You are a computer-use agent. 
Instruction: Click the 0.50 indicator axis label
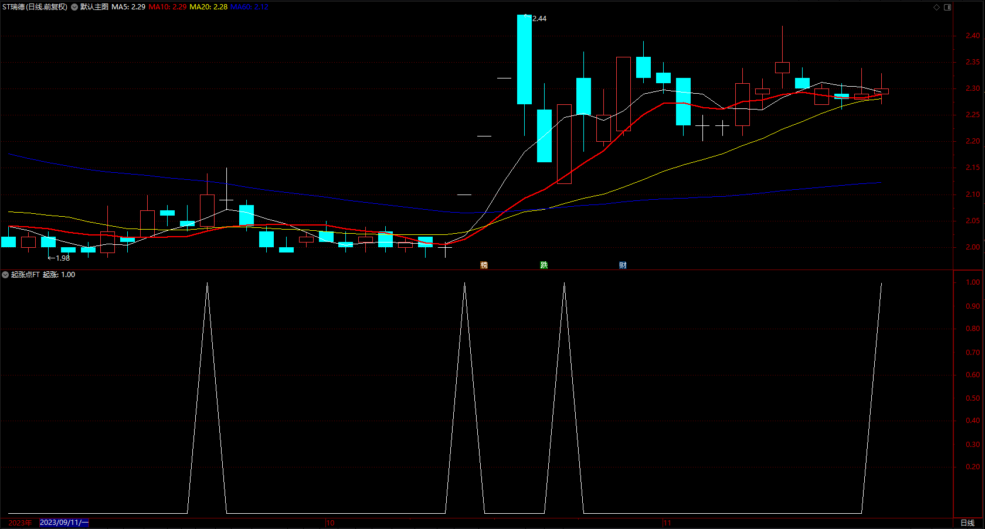tap(973, 398)
